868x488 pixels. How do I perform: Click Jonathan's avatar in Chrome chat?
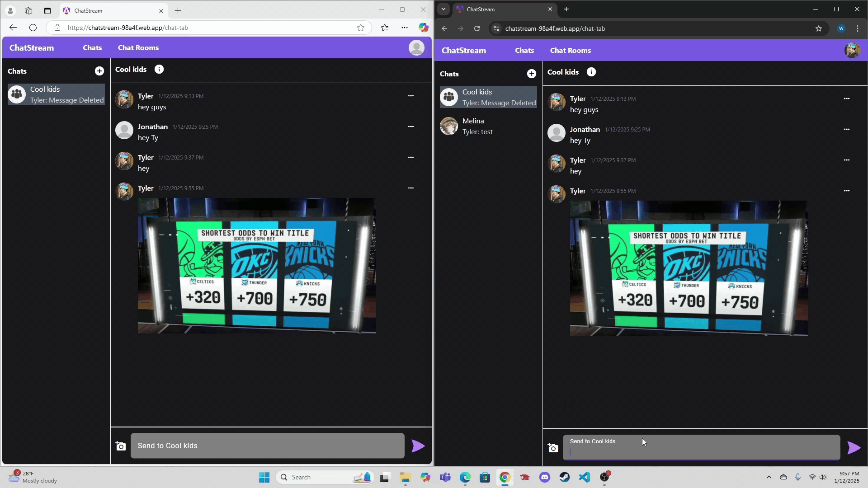pos(557,133)
